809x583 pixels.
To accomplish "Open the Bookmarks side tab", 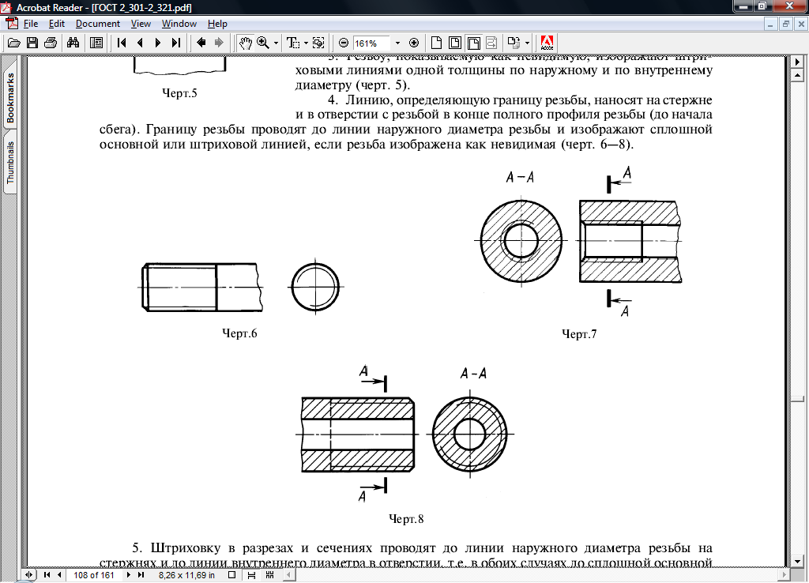I will point(9,98).
